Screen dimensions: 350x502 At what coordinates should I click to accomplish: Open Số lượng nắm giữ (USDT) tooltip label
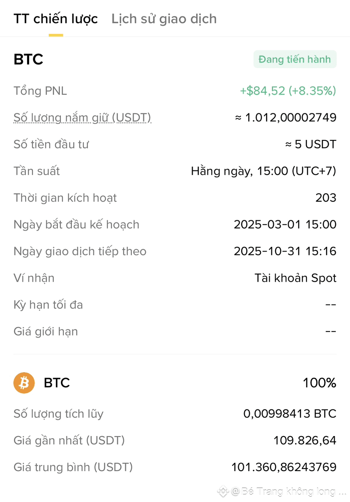[82, 118]
